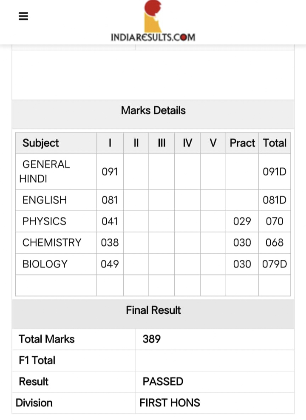
Task: Click the Total column header
Action: [x=275, y=143]
